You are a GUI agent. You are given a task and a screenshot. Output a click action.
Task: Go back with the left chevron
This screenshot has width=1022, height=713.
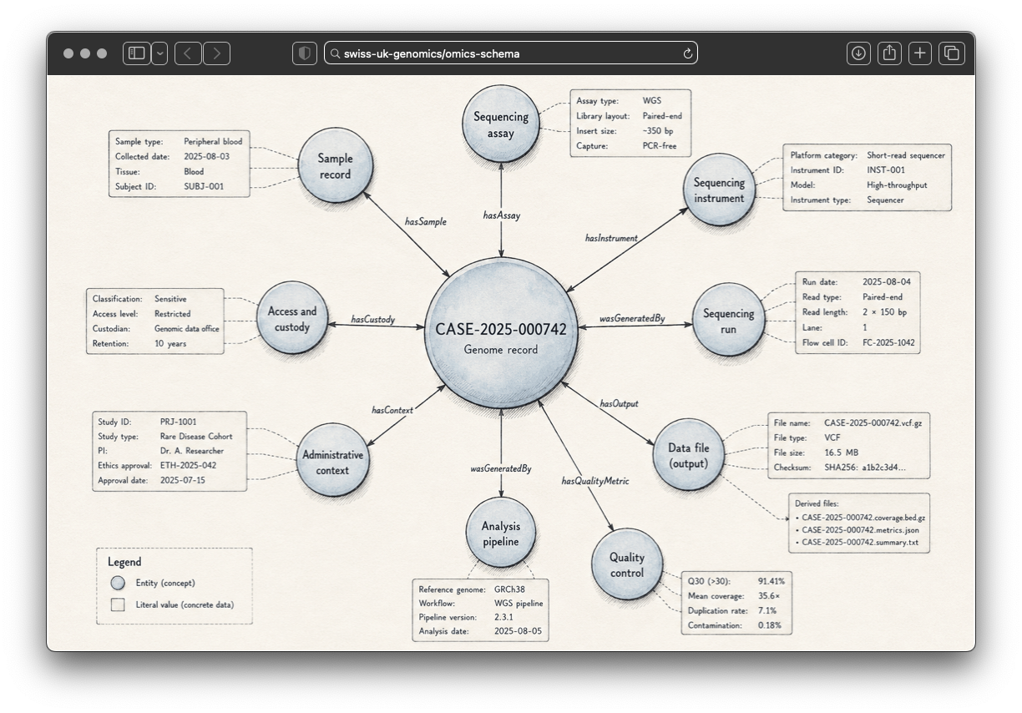click(188, 53)
